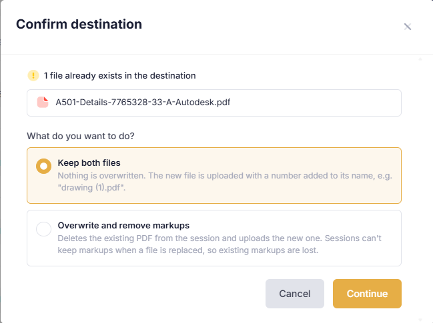Click the '1 file already exists' message
This screenshot has width=433, height=323.
pos(120,75)
